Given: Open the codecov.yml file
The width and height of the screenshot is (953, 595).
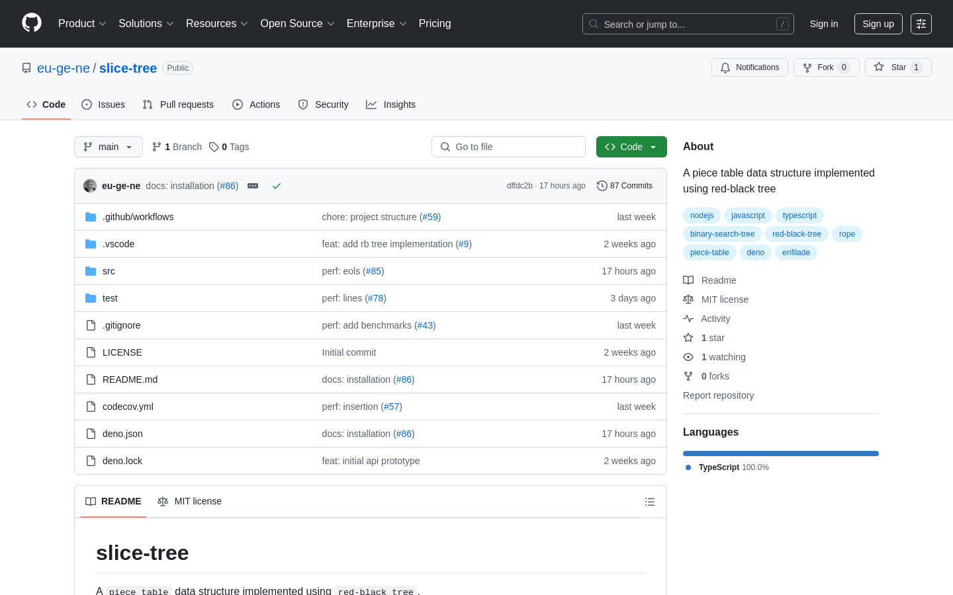Looking at the screenshot, I should click(x=128, y=407).
